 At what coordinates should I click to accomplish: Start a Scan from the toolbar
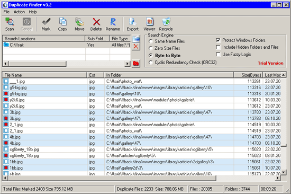pyautogui.click(x=10, y=24)
